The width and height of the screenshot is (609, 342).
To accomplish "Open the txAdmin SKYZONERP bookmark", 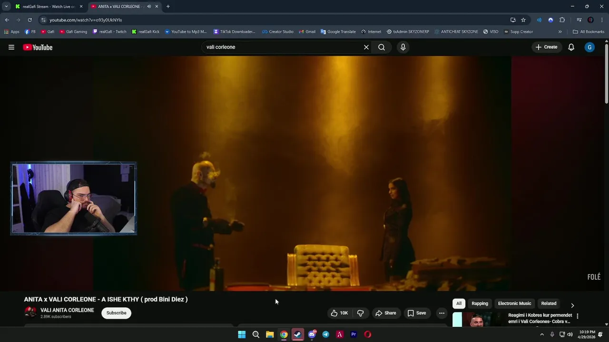I will click(x=408, y=32).
